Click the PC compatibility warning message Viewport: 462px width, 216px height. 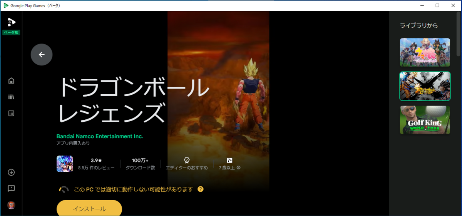click(x=133, y=189)
